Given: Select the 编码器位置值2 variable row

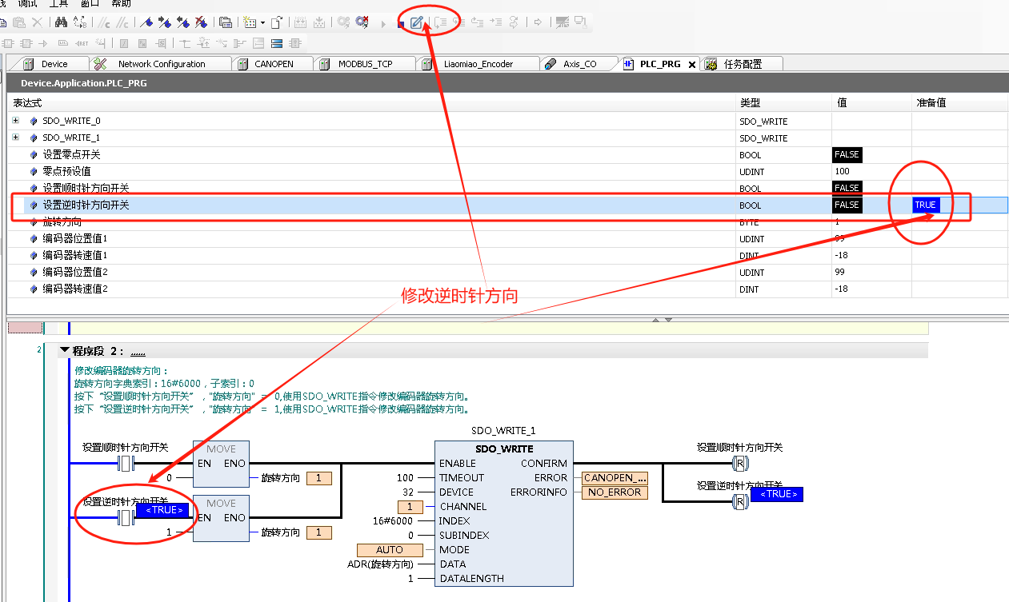Looking at the screenshot, I should point(507,272).
